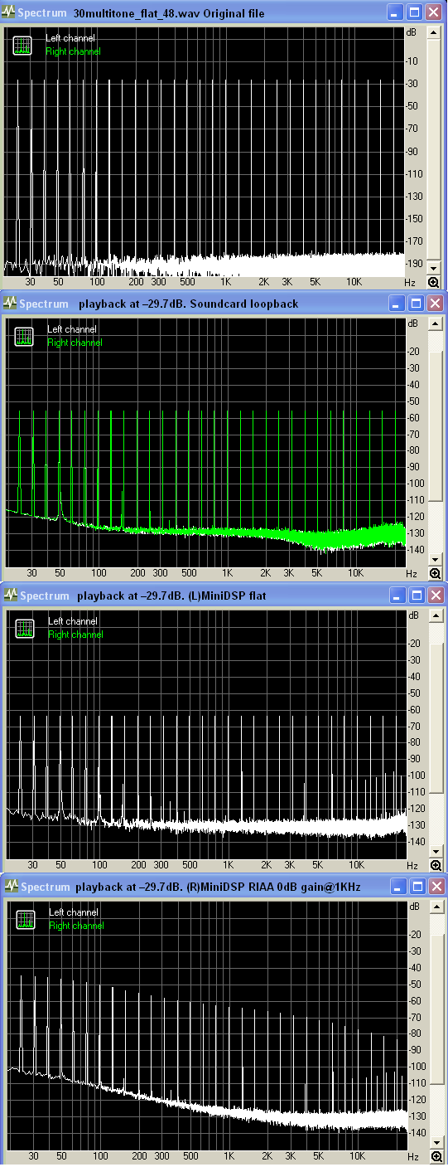This screenshot has height=1167, width=448.
Task: Minimize the Original file spectrum window
Action: click(x=394, y=12)
